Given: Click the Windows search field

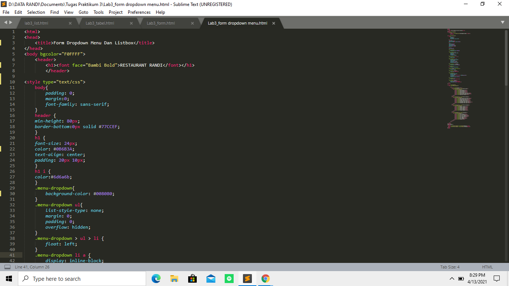Looking at the screenshot, I should point(82,278).
